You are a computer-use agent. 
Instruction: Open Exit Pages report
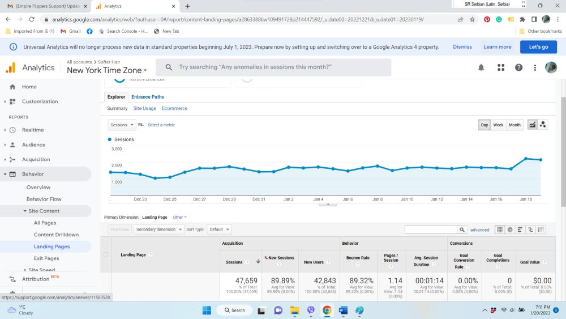point(46,258)
